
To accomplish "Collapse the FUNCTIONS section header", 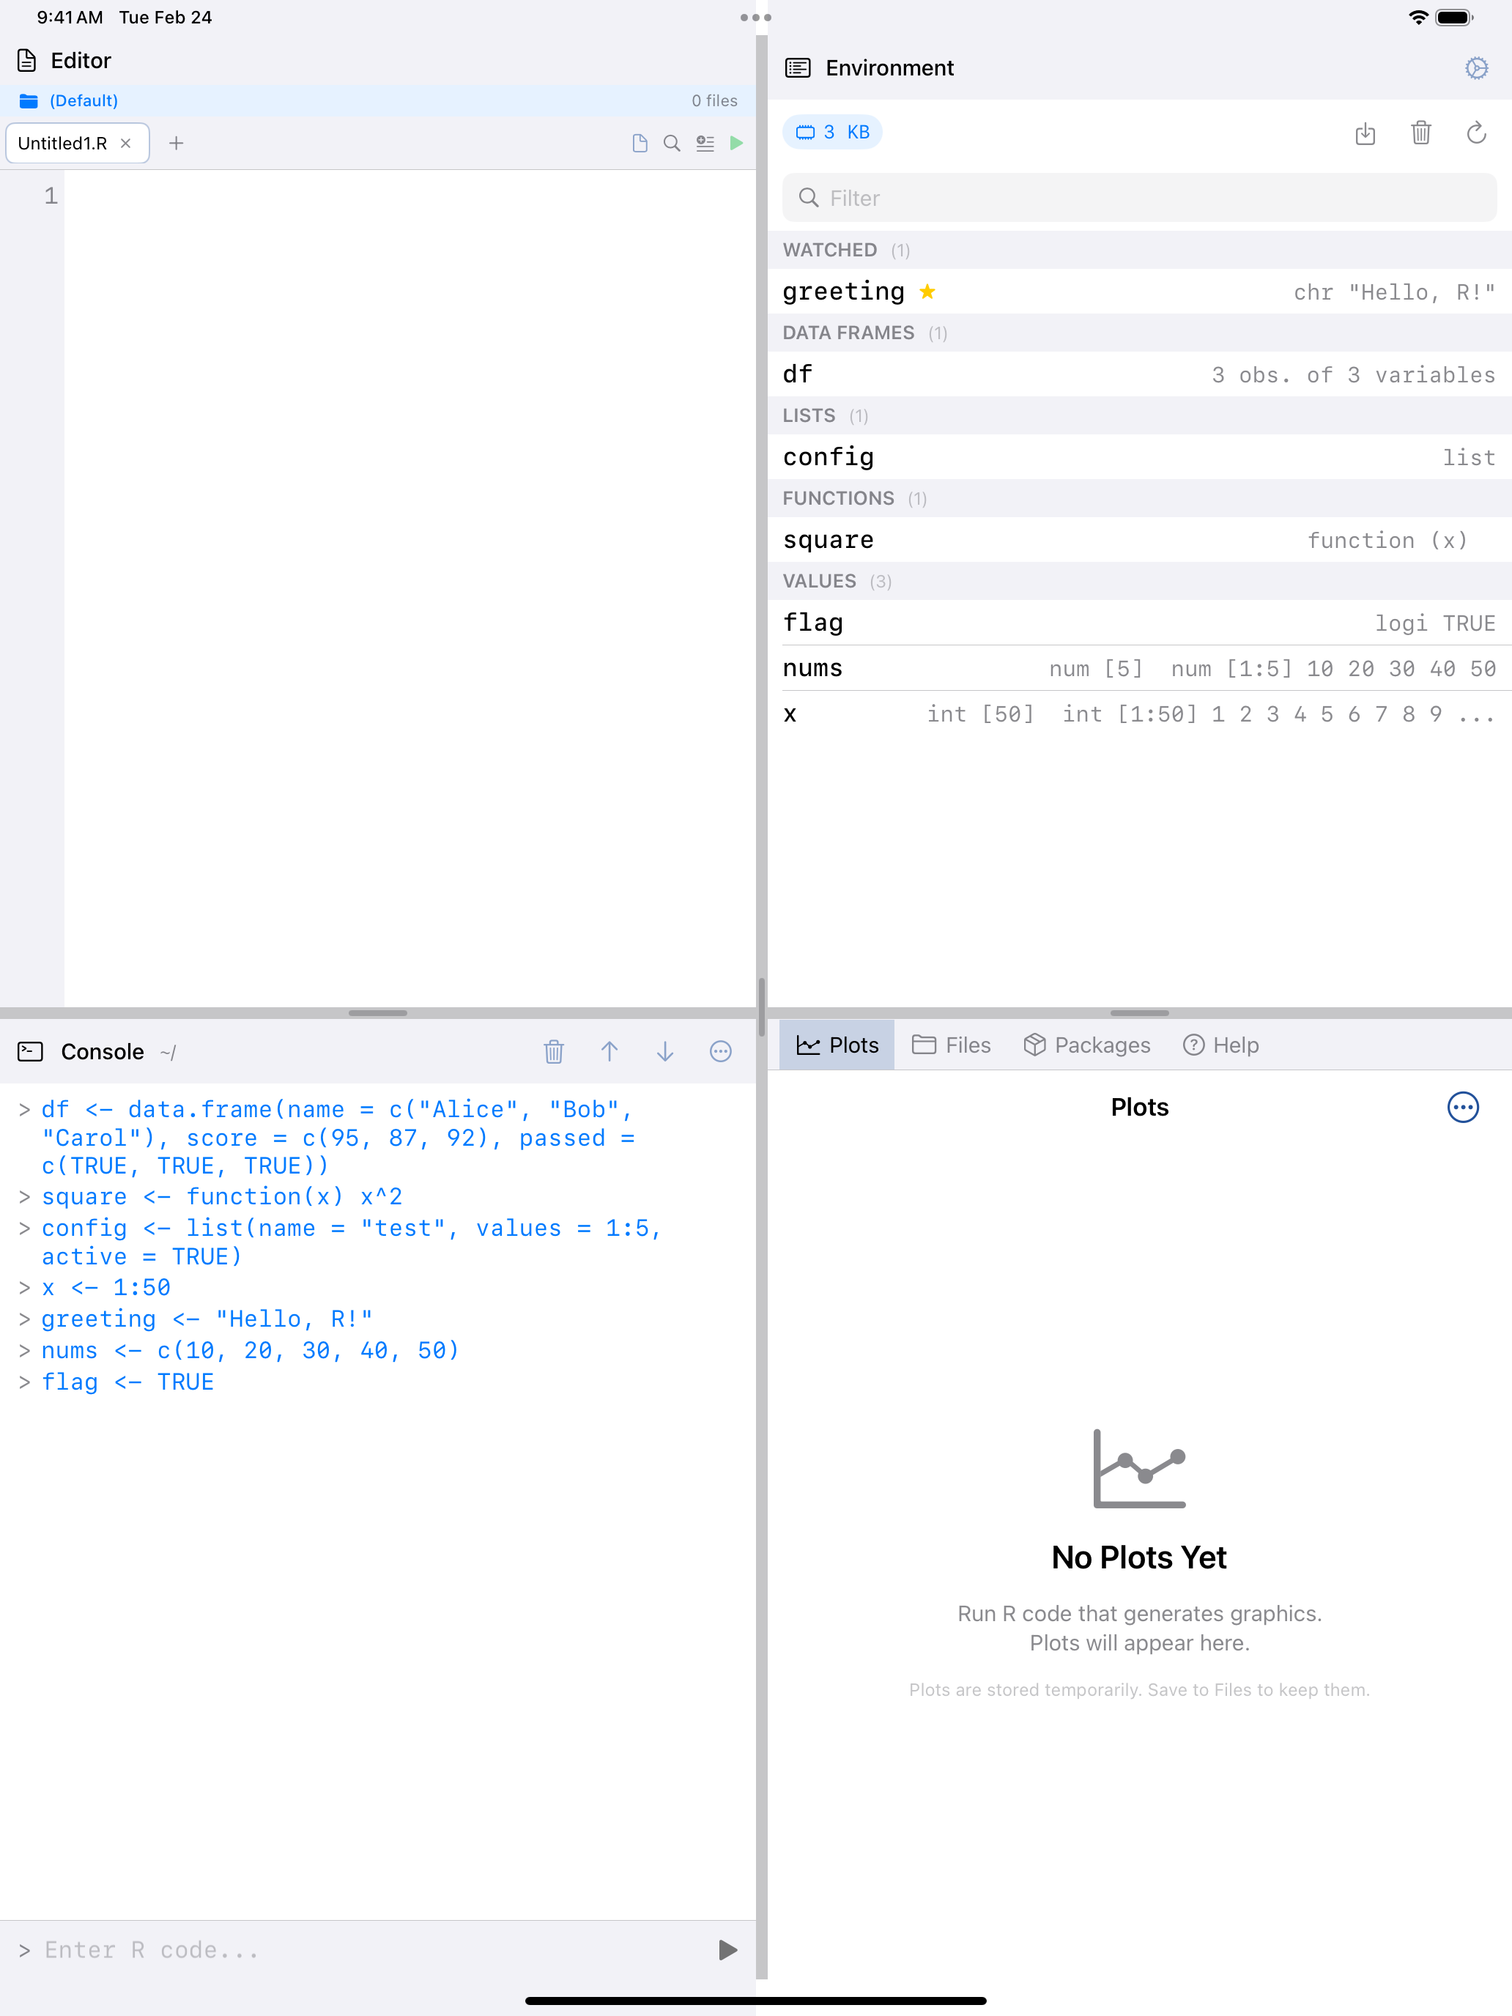I will [837, 497].
